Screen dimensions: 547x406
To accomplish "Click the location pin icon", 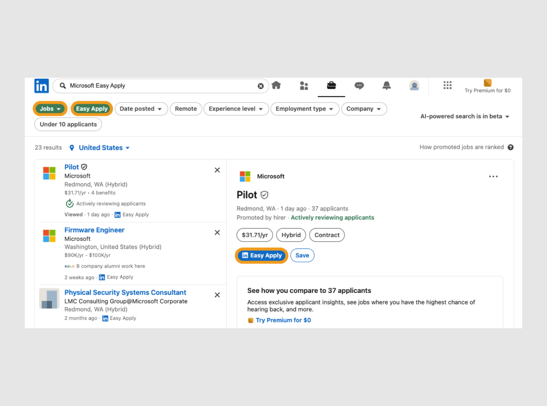I will (72, 148).
